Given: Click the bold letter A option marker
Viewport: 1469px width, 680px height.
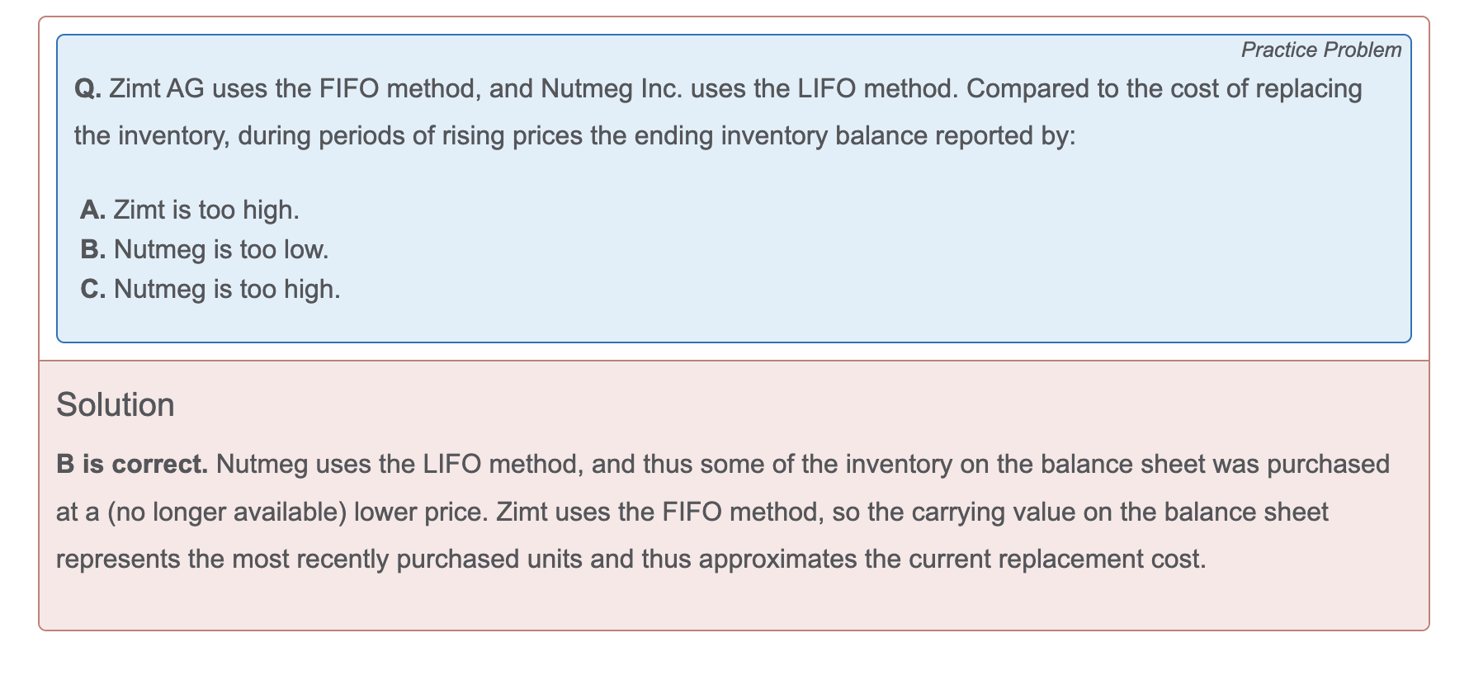Looking at the screenshot, I should [93, 210].
